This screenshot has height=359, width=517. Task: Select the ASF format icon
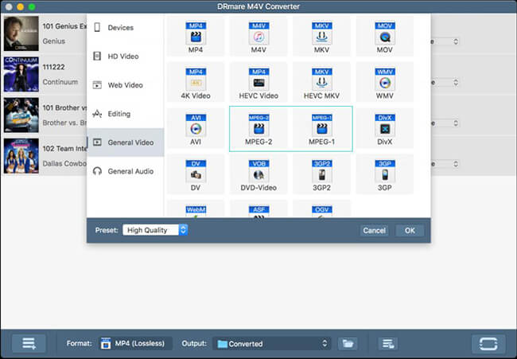258,211
